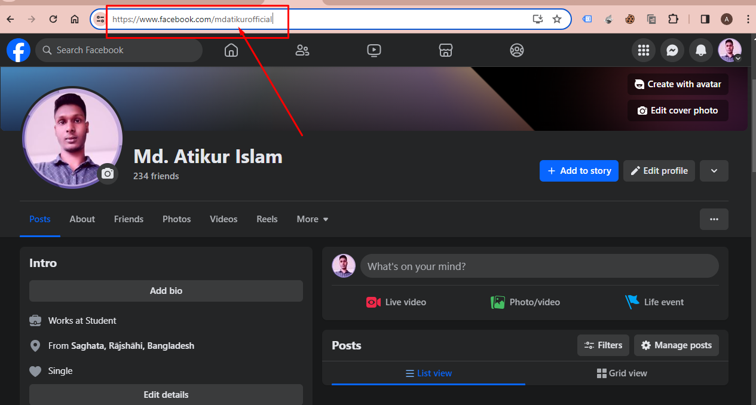Go to Facebook Home icon
The image size is (756, 405).
(x=231, y=50)
